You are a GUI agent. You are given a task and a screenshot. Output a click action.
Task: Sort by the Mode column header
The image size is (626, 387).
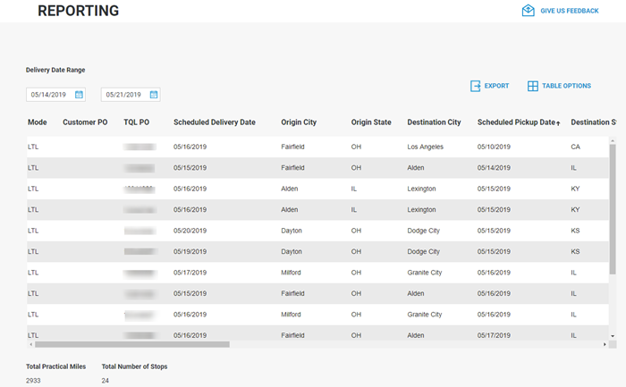point(38,122)
